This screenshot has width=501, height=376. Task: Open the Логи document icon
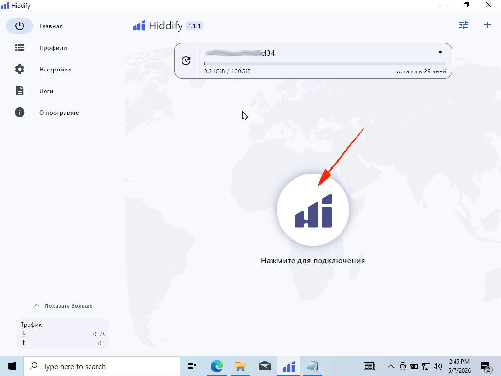coord(20,91)
